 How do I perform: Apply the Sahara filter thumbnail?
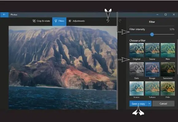point(152,89)
